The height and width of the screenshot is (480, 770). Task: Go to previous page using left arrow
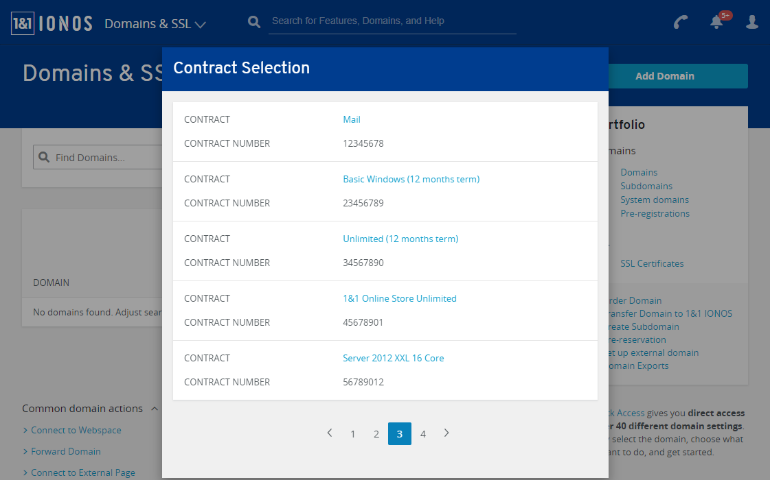[330, 433]
